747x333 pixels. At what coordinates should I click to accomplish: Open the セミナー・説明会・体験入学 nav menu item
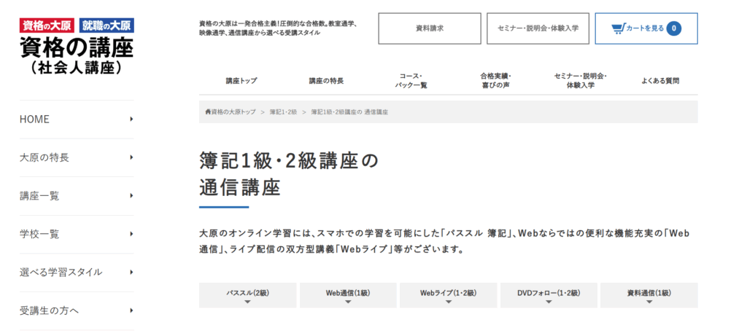click(x=581, y=81)
